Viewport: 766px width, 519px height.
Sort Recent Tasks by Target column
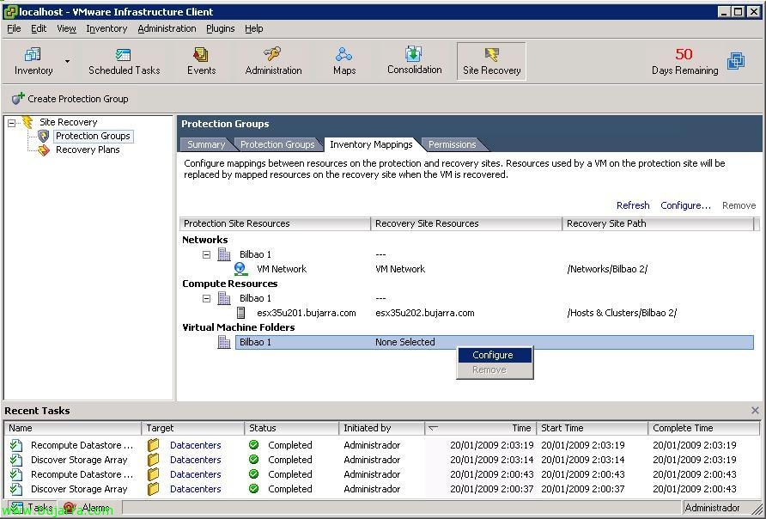pyautogui.click(x=193, y=428)
